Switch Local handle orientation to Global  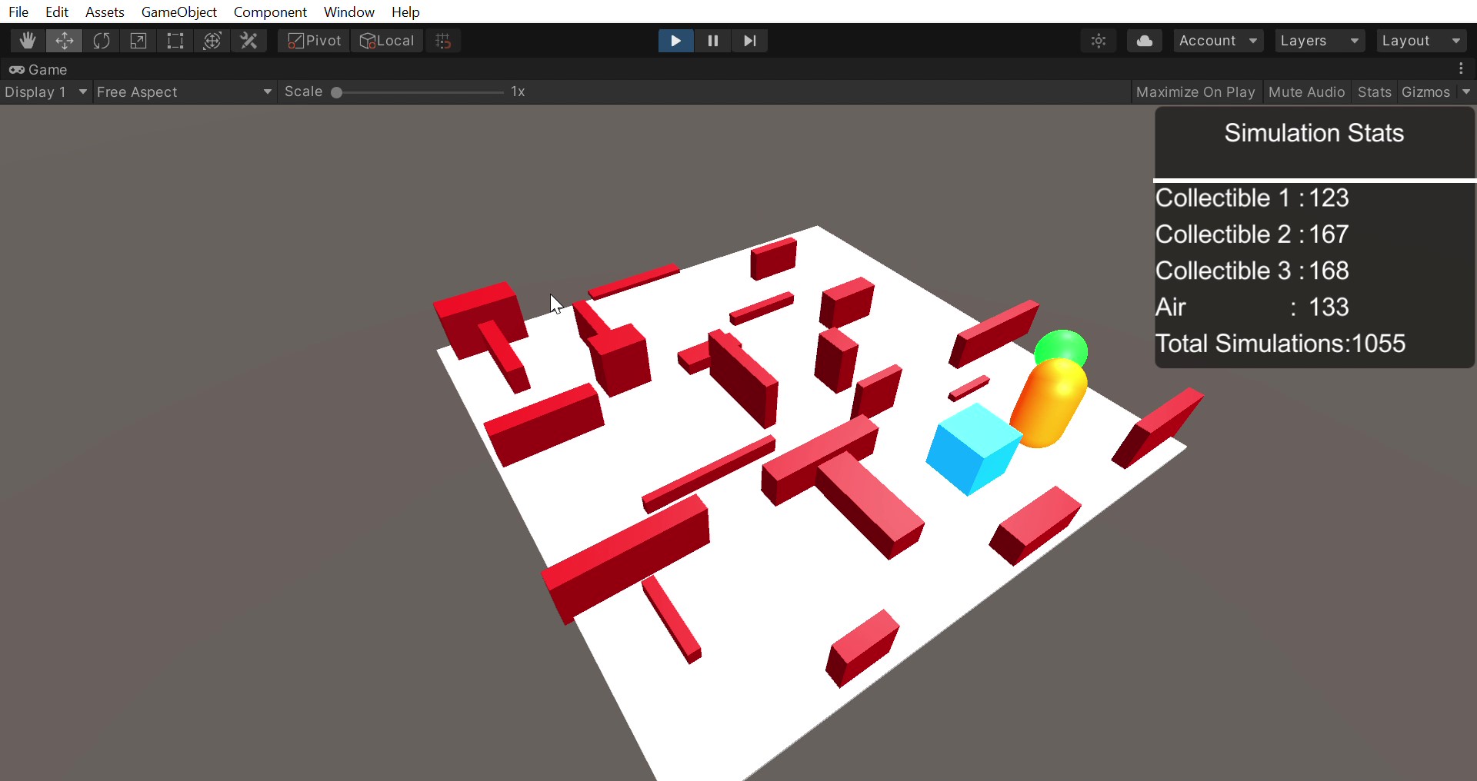coord(387,40)
